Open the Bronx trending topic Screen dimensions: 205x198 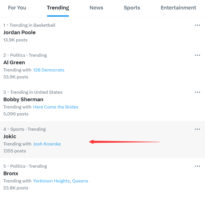[x=11, y=174]
